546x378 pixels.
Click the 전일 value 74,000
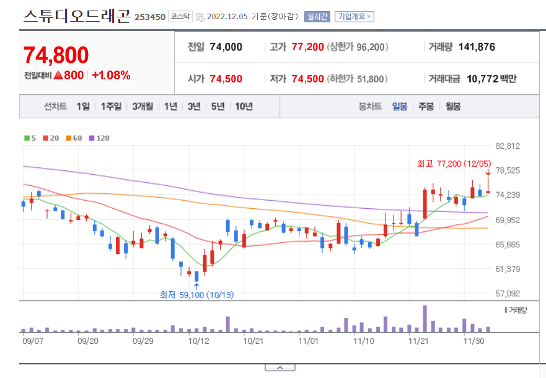226,47
